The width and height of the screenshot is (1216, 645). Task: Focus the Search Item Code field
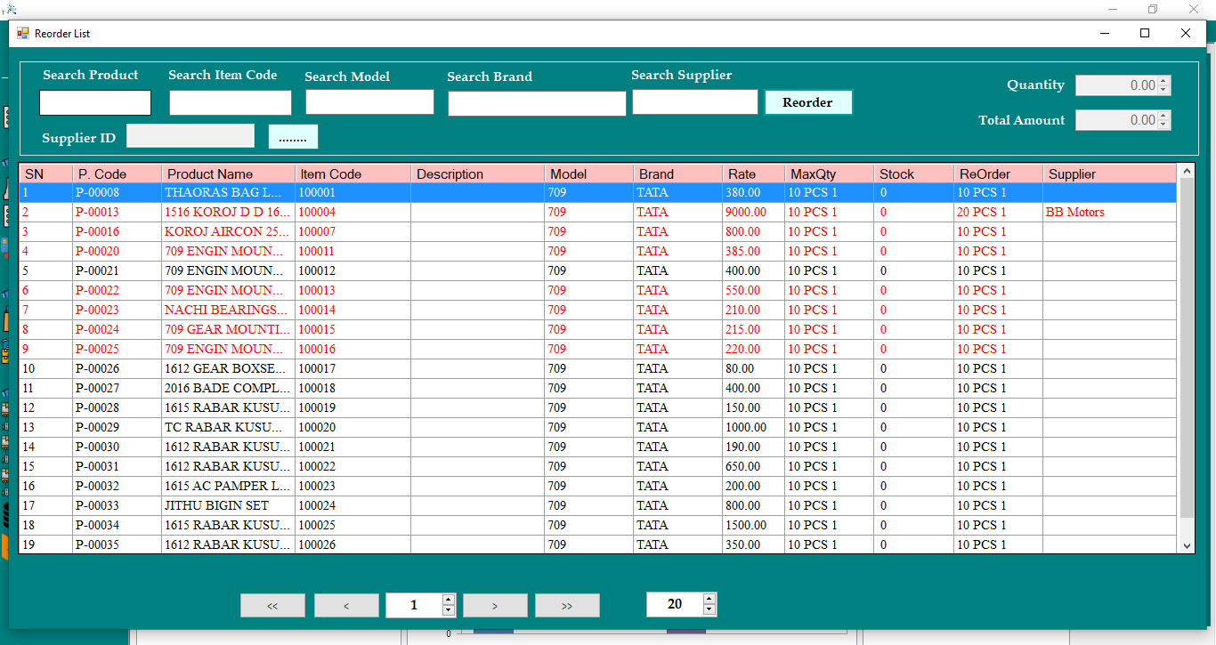coord(230,103)
